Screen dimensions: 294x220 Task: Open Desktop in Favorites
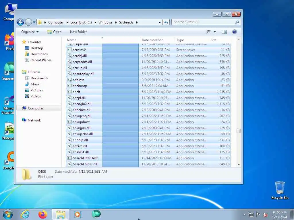(x=37, y=48)
